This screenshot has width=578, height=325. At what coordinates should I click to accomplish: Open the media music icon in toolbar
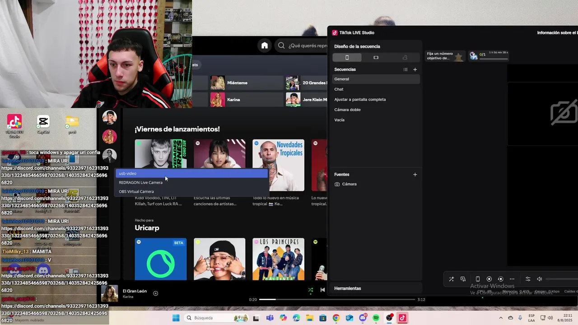click(463, 279)
